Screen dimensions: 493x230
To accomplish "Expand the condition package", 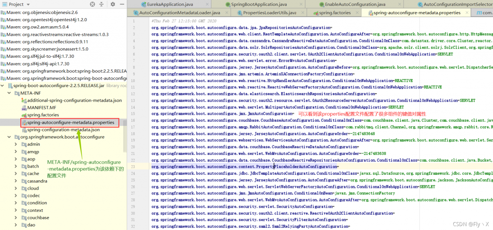I will [16, 203].
